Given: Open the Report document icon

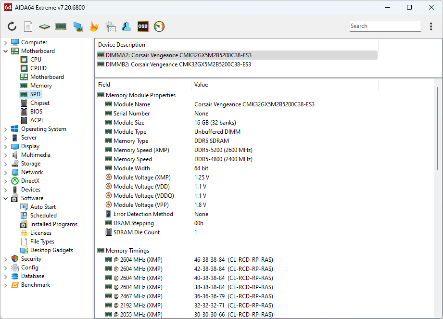Looking at the screenshot, I should pyautogui.click(x=28, y=26).
